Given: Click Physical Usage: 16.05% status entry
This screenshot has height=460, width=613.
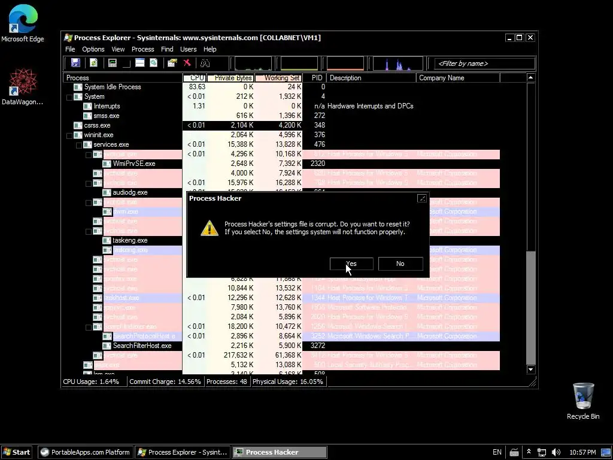Looking at the screenshot, I should click(288, 382).
